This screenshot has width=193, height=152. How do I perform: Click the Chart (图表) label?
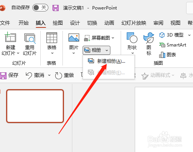click(x=171, y=55)
